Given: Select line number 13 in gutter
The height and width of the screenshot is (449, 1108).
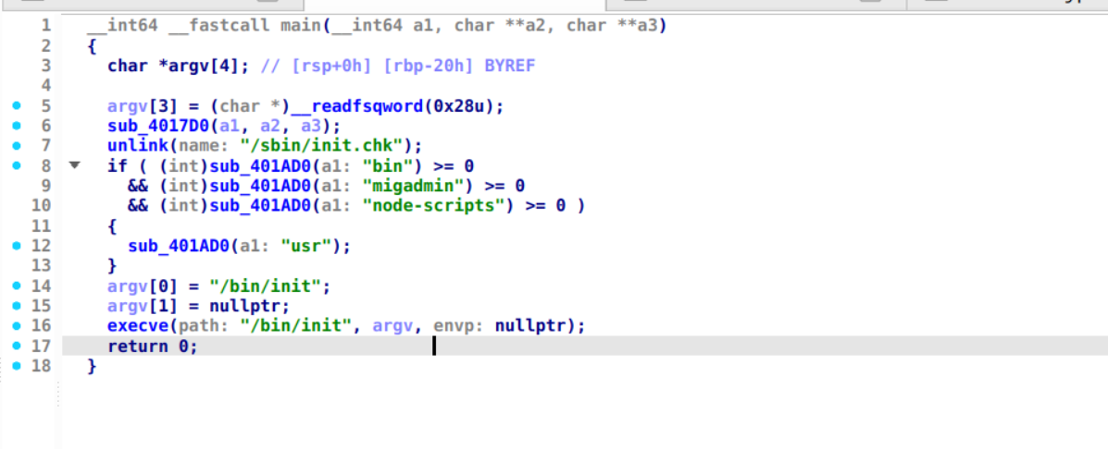Looking at the screenshot, I should (42, 266).
